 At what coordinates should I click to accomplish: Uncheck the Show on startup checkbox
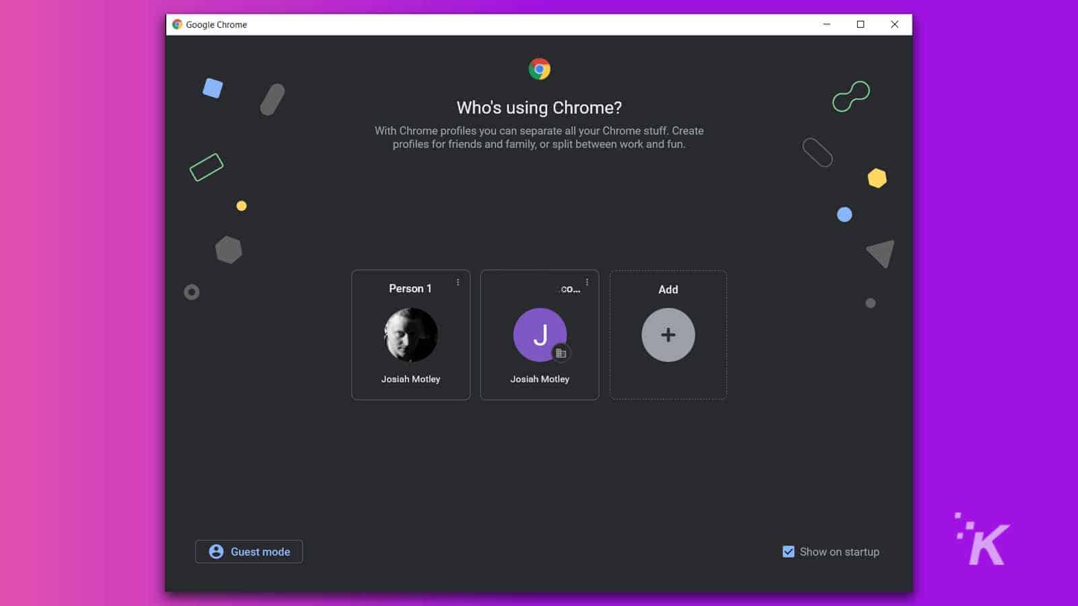tap(788, 551)
